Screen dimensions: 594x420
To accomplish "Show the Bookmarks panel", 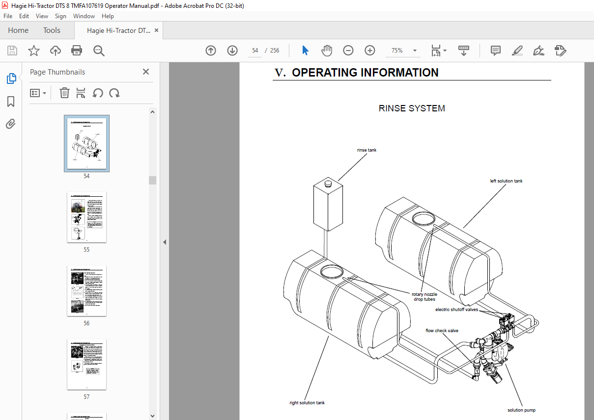I will (11, 102).
